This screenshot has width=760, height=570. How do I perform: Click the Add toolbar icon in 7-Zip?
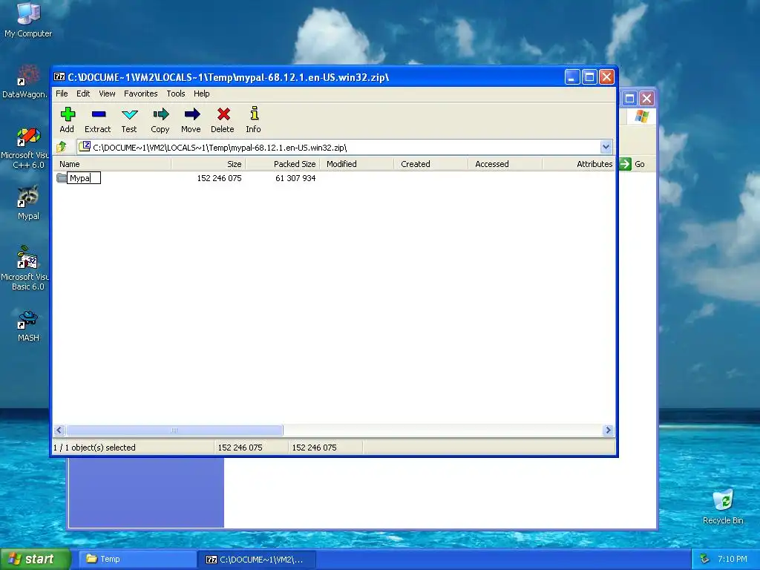pyautogui.click(x=68, y=119)
